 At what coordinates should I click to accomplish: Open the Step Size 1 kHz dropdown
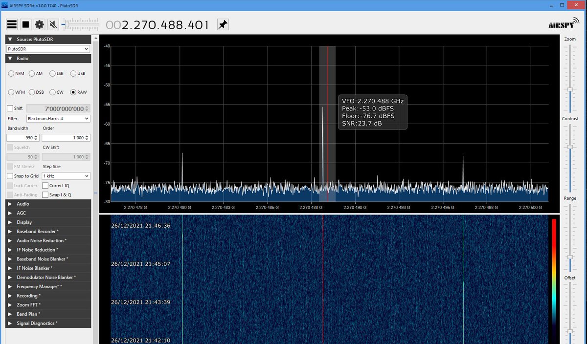pyautogui.click(x=66, y=176)
